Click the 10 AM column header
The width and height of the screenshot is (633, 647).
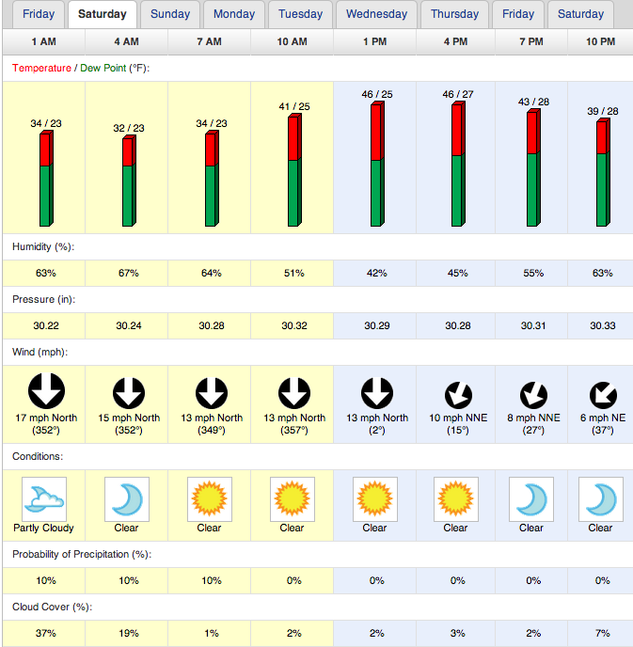tap(293, 41)
